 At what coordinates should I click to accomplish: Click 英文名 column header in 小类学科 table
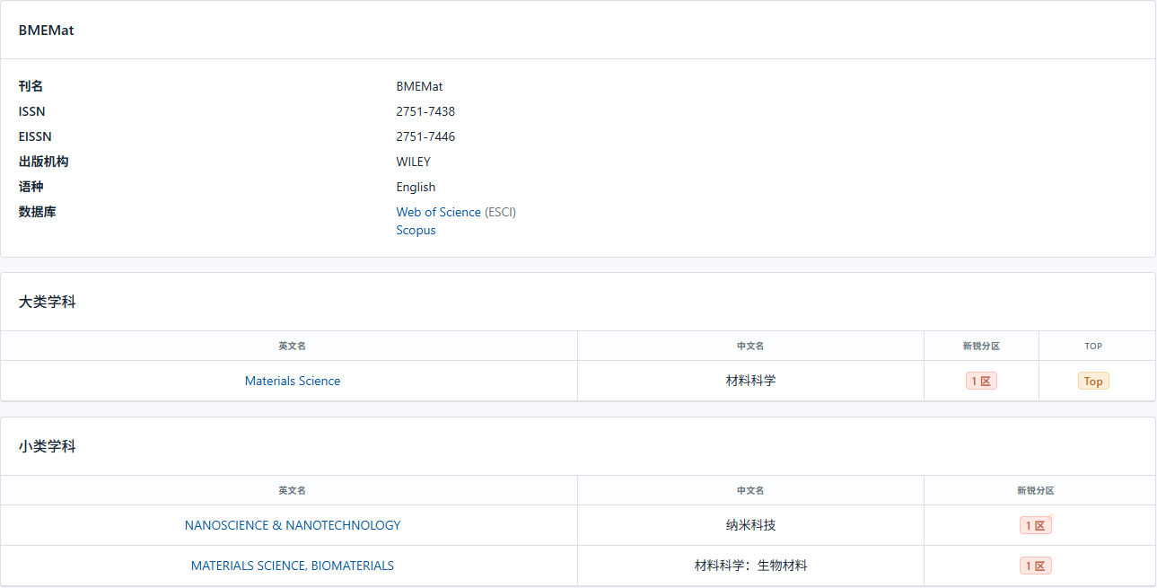click(x=292, y=490)
